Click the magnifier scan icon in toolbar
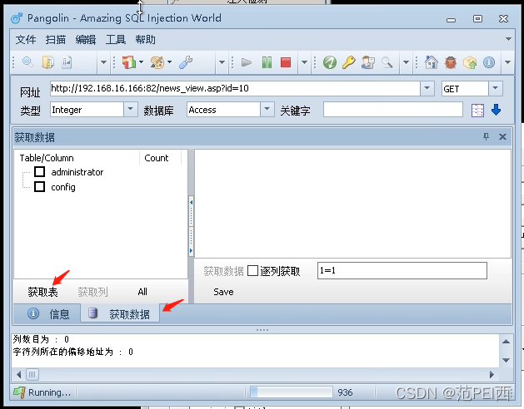The image size is (524, 409). (x=27, y=62)
